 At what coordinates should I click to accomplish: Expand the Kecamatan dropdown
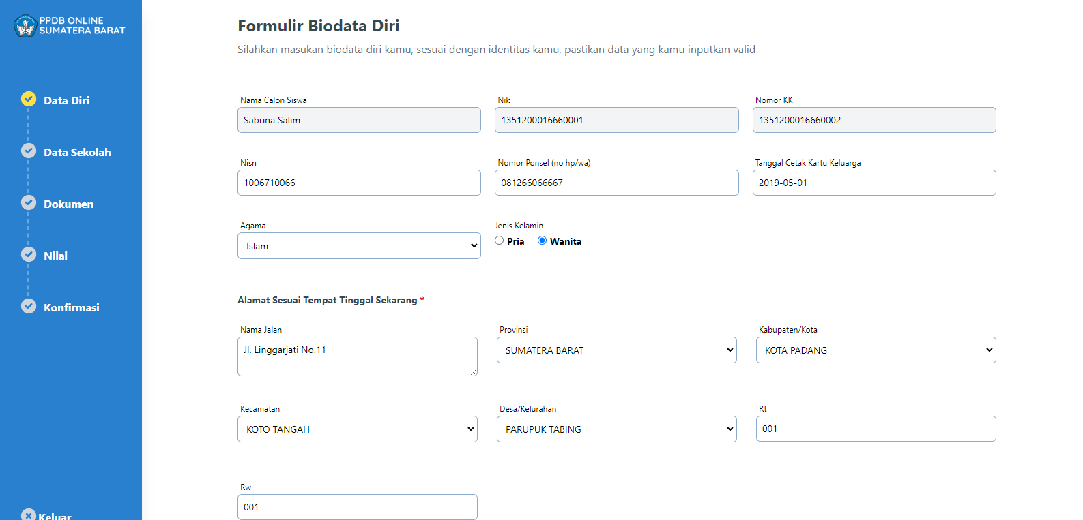click(357, 429)
